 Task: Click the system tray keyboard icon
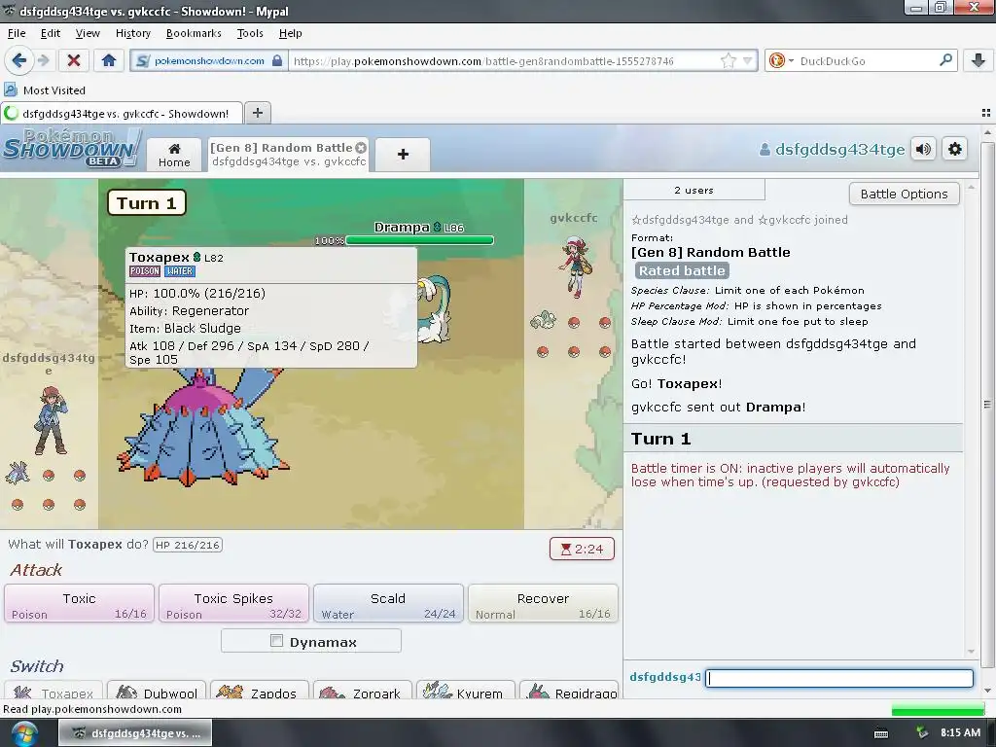[880, 733]
